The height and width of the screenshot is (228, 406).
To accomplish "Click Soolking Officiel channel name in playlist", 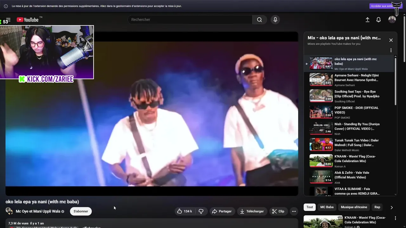I will click(344, 101).
